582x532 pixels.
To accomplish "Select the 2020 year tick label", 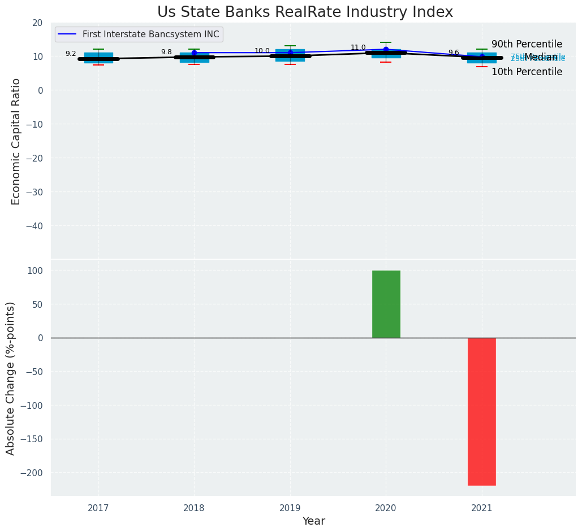I will (x=386, y=508).
